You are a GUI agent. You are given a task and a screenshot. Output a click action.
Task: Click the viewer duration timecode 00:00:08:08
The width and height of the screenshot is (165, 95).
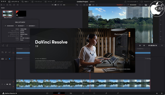(133, 5)
